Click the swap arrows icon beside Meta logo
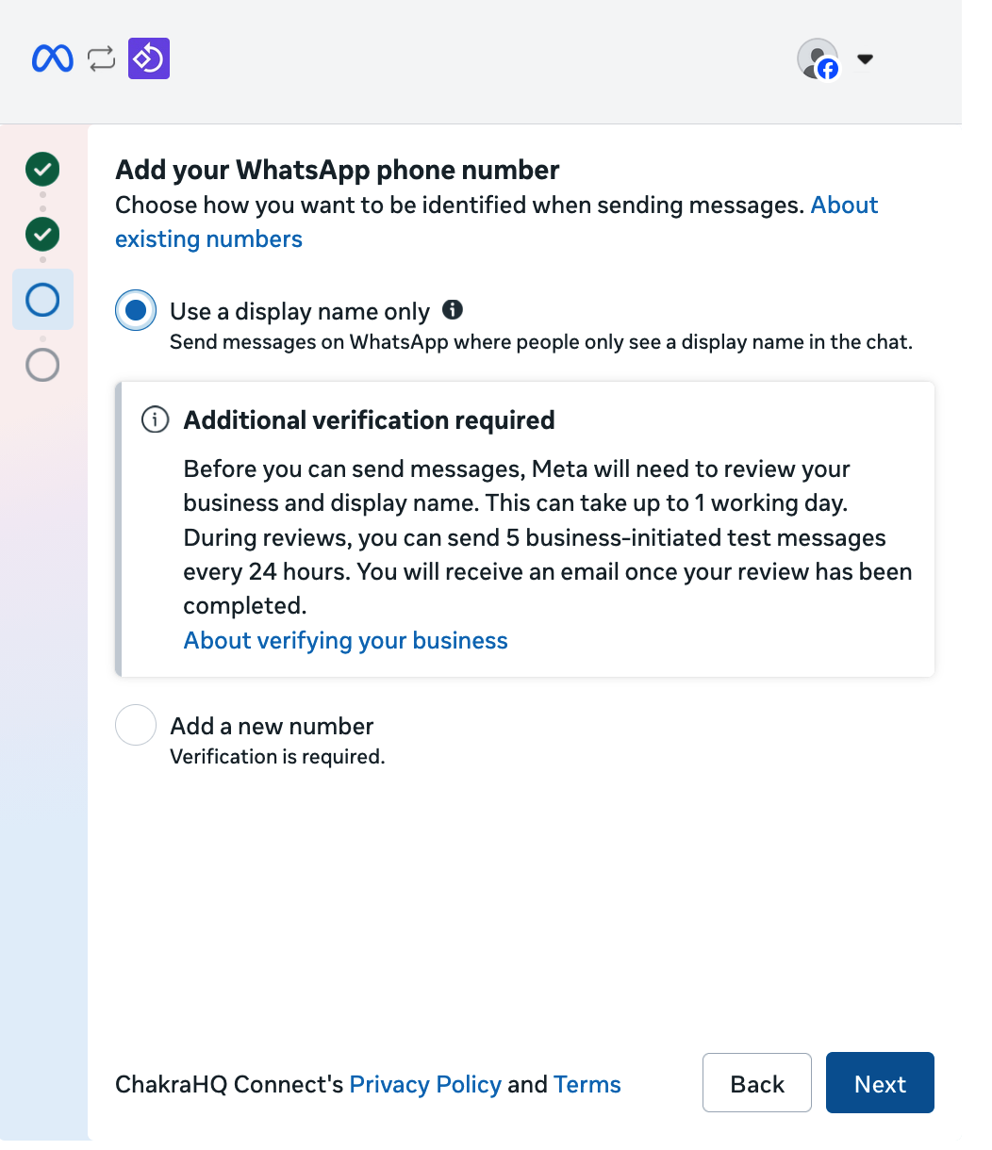Image resolution: width=992 pixels, height=1150 pixels. click(101, 58)
